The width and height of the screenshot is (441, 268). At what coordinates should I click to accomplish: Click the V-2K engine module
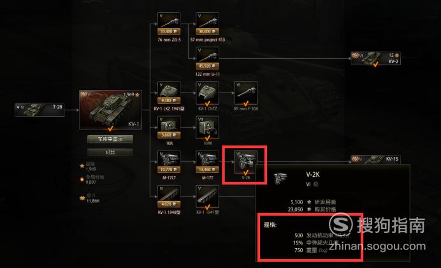point(246,162)
